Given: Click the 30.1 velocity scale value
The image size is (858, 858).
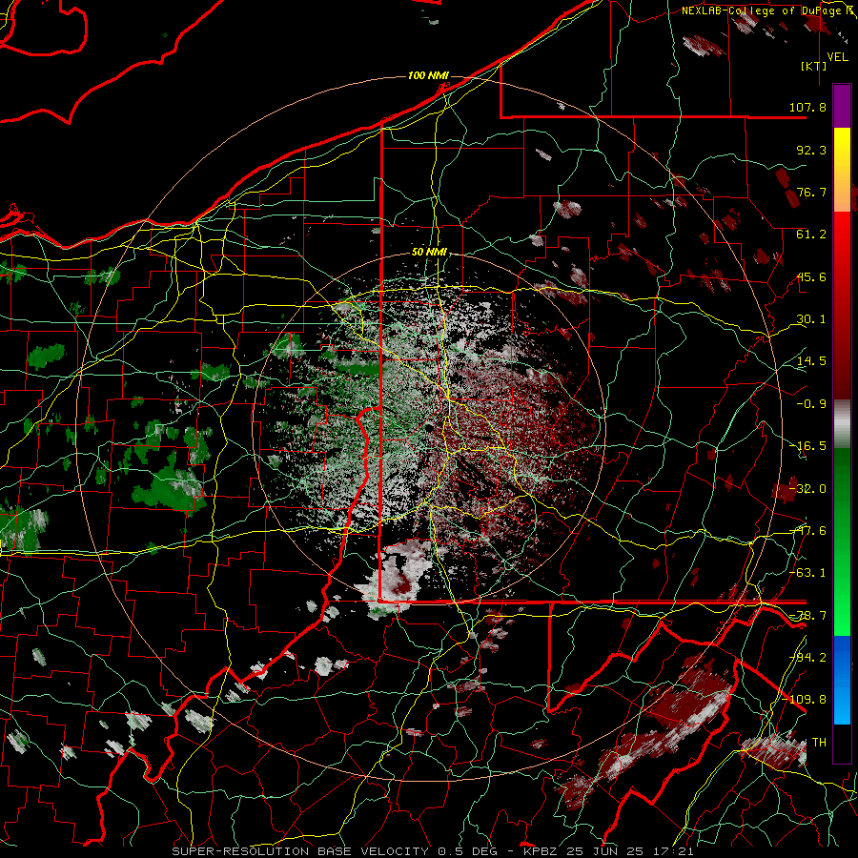Looking at the screenshot, I should coord(811,319).
